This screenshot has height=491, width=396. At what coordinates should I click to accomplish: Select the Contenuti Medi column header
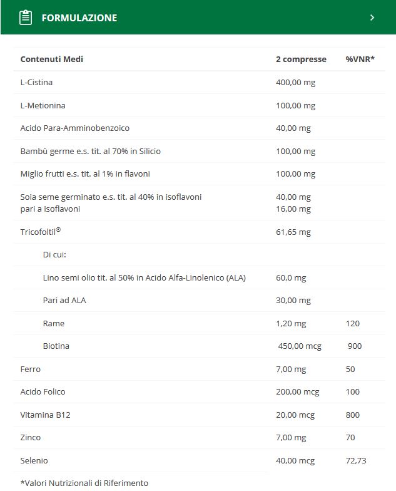point(51,59)
